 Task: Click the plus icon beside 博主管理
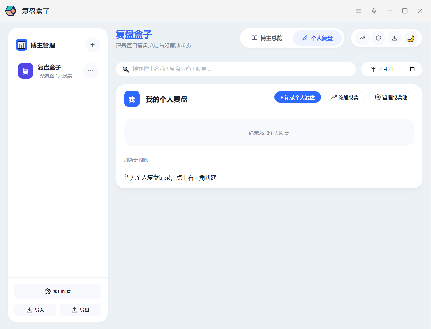pos(92,45)
